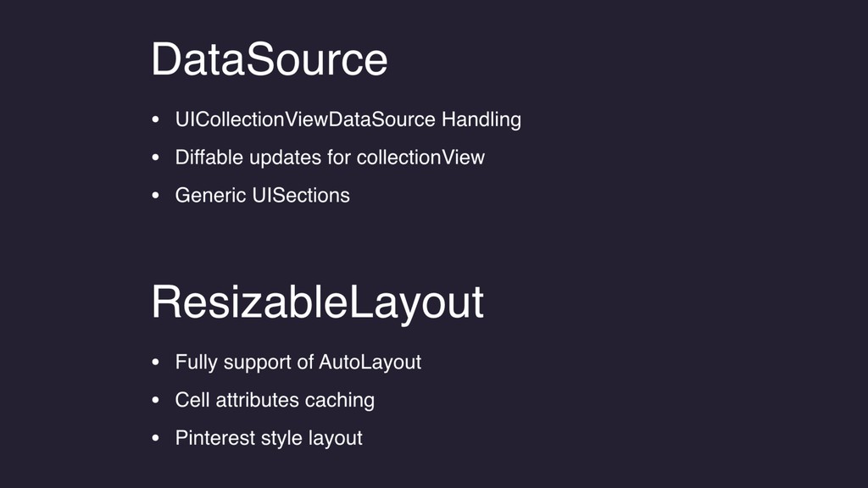Click the bullet before Pinterest style layout
The height and width of the screenshot is (488, 868).
coord(156,438)
